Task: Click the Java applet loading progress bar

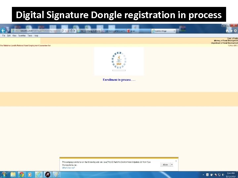Action: click(x=119, y=71)
